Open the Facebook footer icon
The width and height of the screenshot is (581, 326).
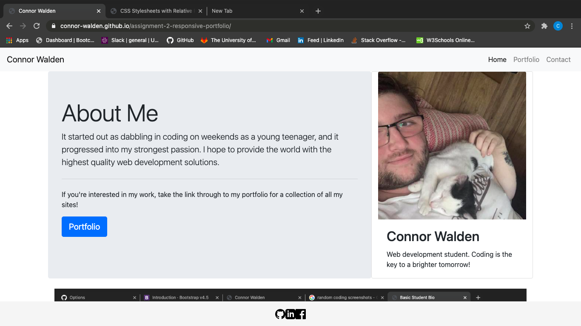click(301, 314)
